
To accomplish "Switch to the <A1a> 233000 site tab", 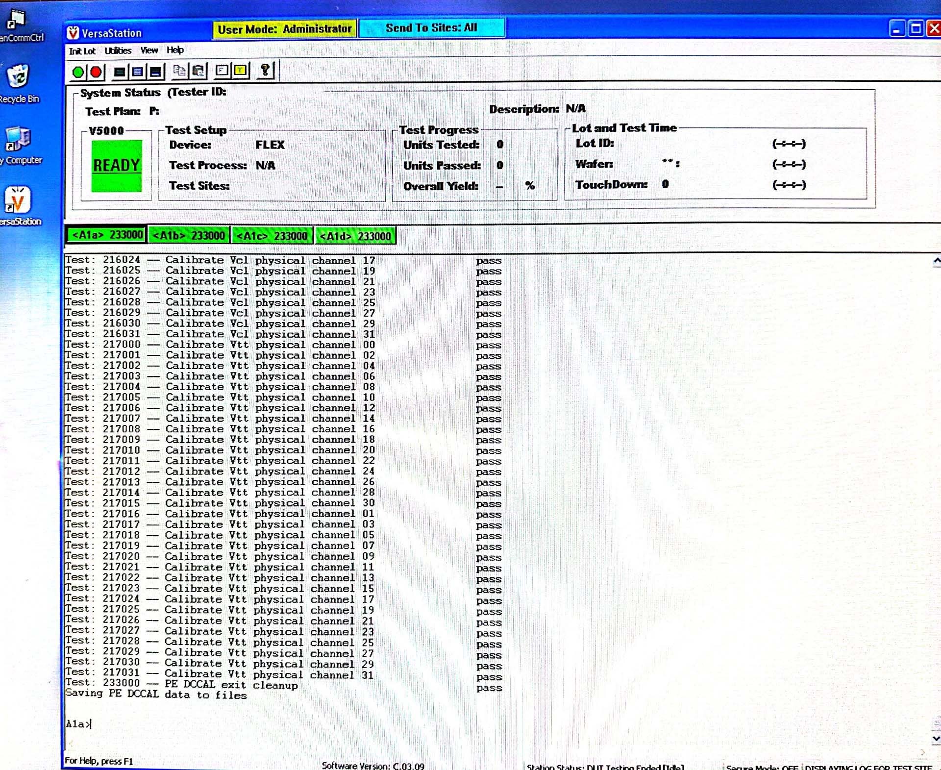I will (x=106, y=235).
